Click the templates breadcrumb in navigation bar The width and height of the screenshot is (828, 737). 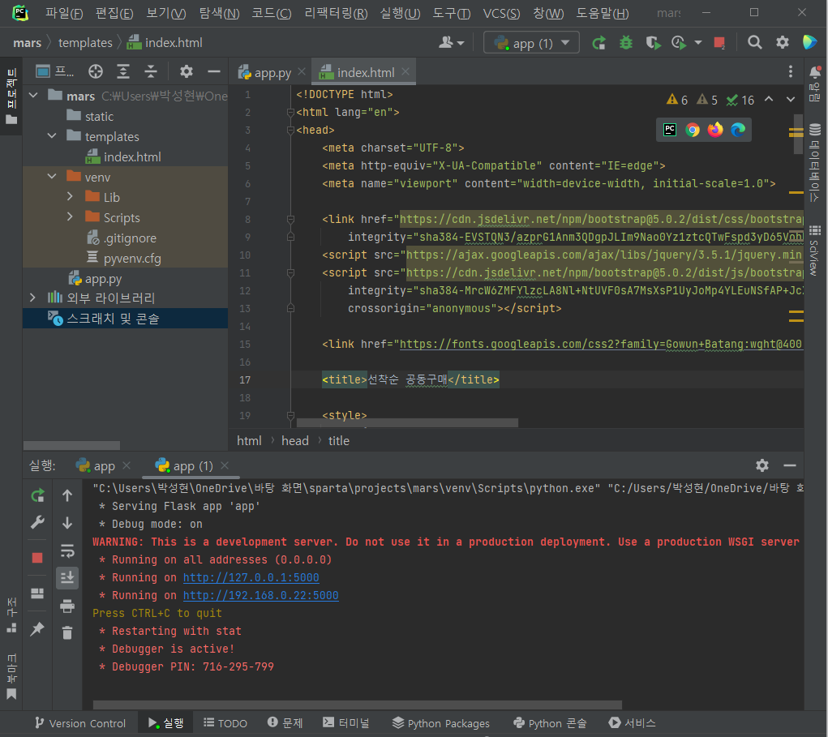85,43
